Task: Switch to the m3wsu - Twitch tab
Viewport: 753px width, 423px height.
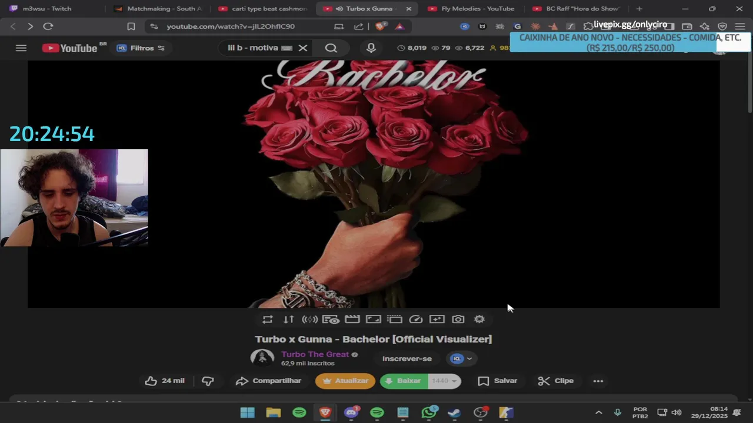Action: tap(47, 9)
